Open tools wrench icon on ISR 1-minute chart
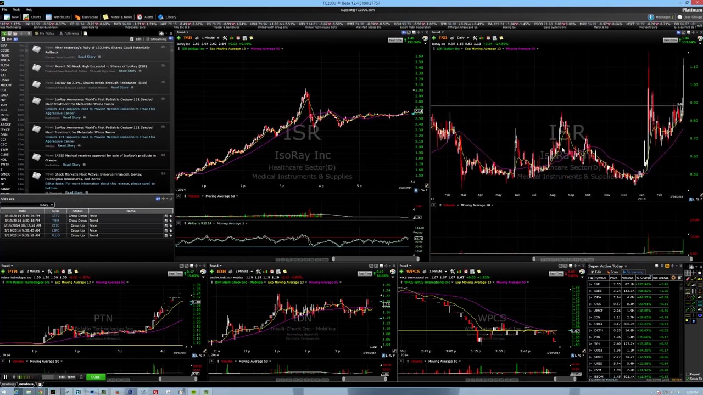The height and width of the screenshot is (395, 703). (225, 38)
